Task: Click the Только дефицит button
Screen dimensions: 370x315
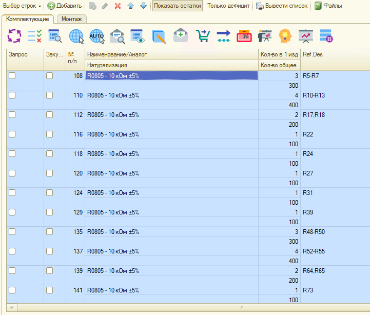Action: [x=228, y=6]
